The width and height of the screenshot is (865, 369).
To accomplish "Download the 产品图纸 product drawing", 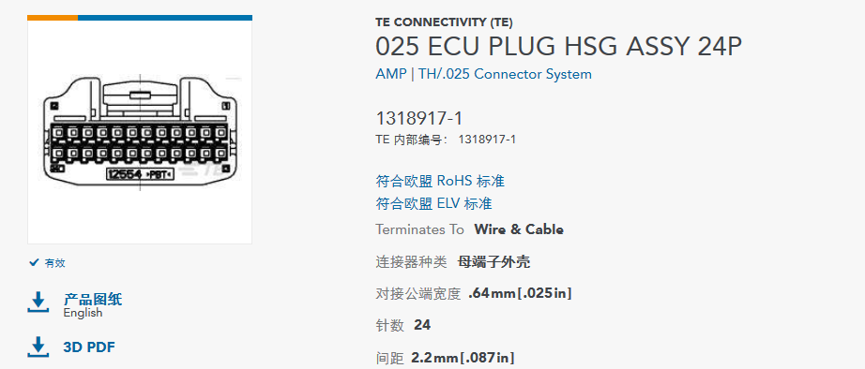I will (x=93, y=300).
